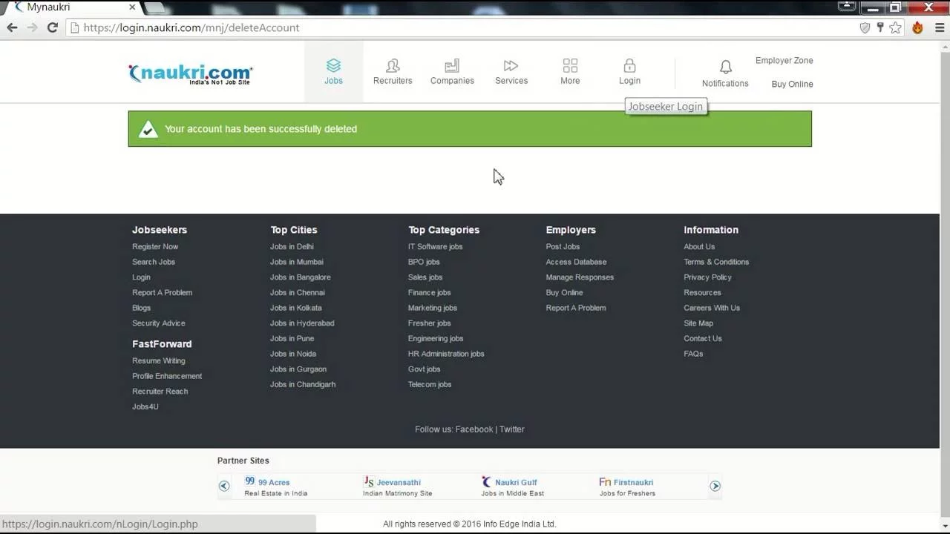Click the Jobs icon in navigation
Image resolution: width=950 pixels, height=534 pixels.
tap(333, 66)
